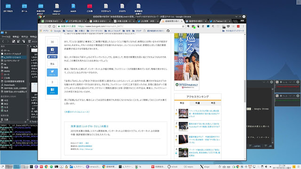Expand hidden system tray icons arrow
Screen dimensions: 301x169
pos(270,167)
